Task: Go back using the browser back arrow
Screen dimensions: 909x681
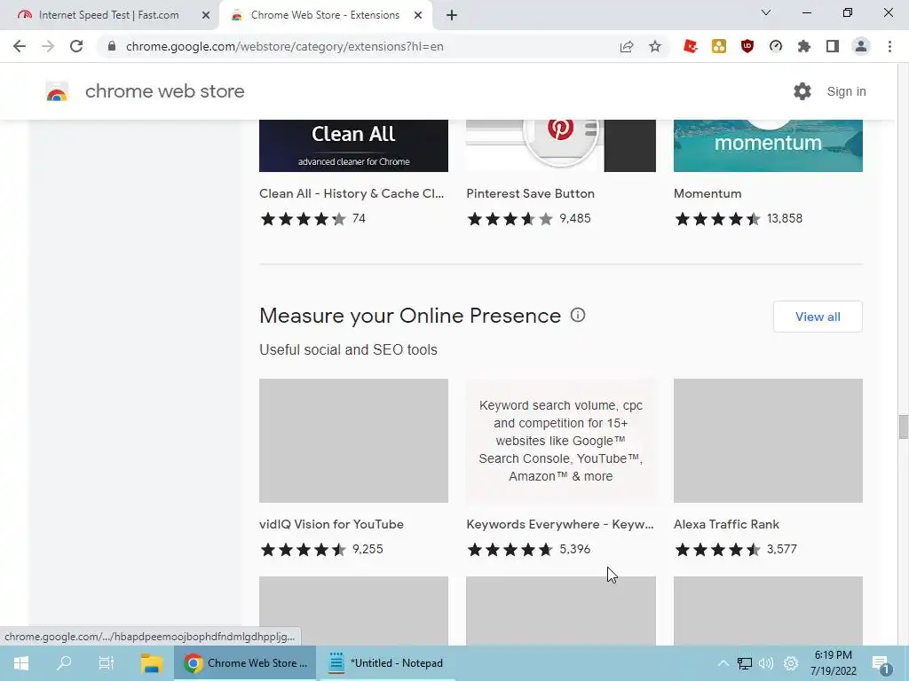Action: (x=20, y=46)
